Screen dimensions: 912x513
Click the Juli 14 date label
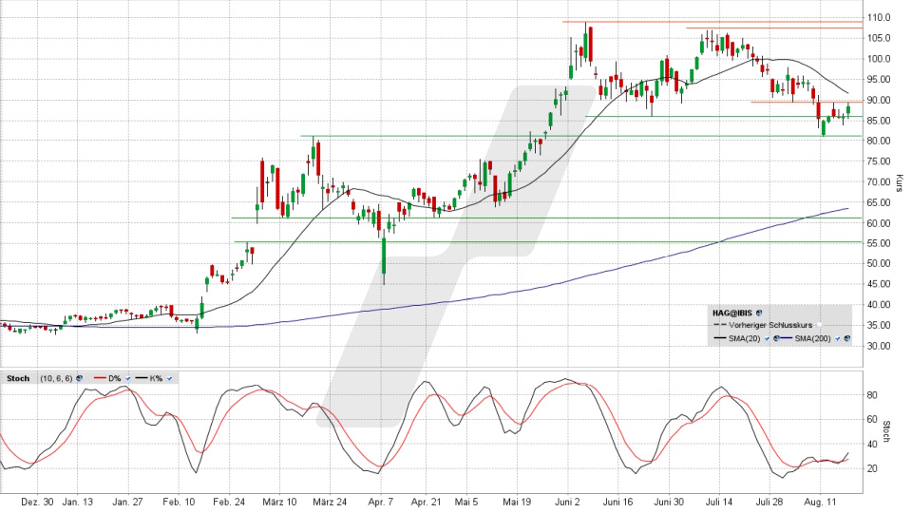coord(719,502)
